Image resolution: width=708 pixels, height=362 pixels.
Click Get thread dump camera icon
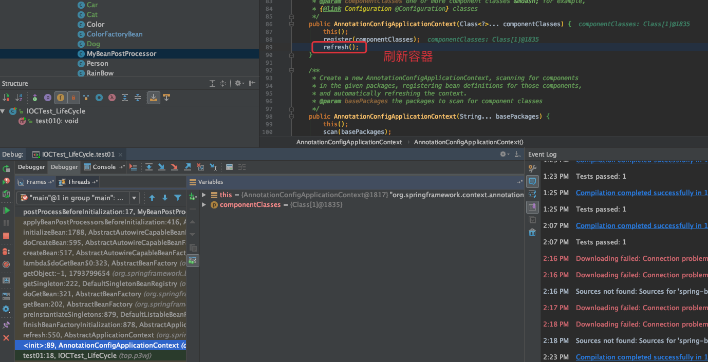6,280
